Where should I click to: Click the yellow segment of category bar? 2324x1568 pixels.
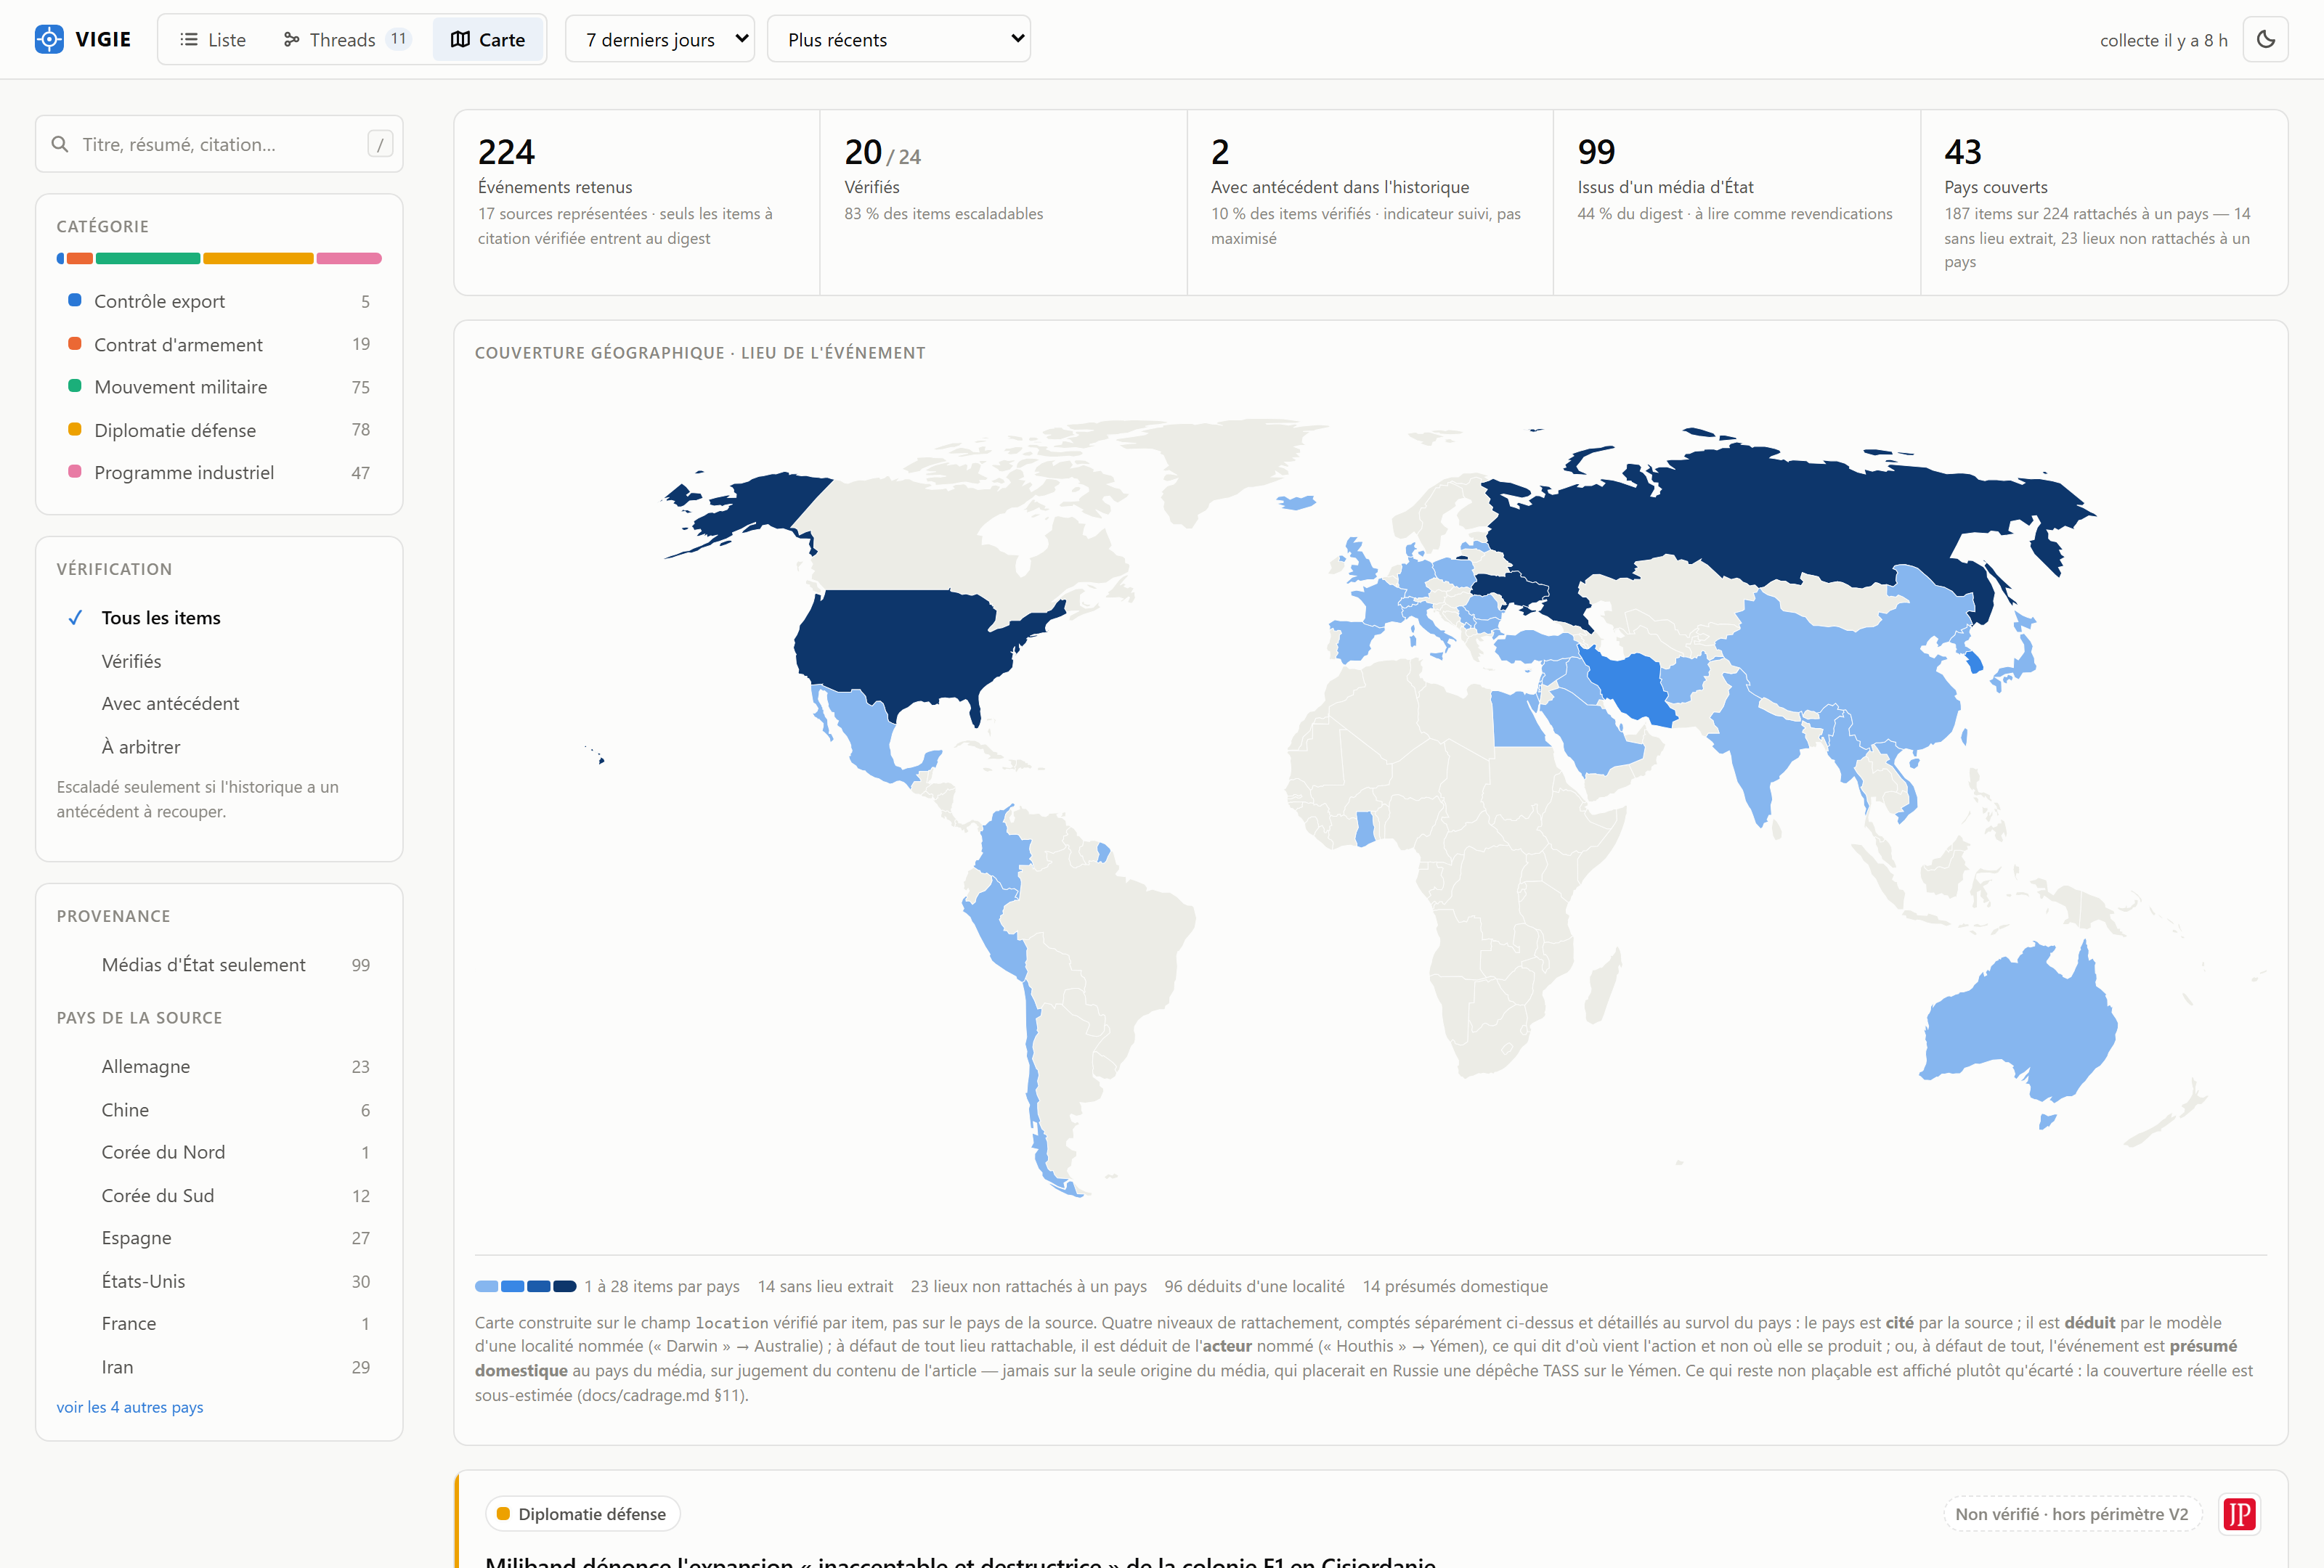pos(258,258)
